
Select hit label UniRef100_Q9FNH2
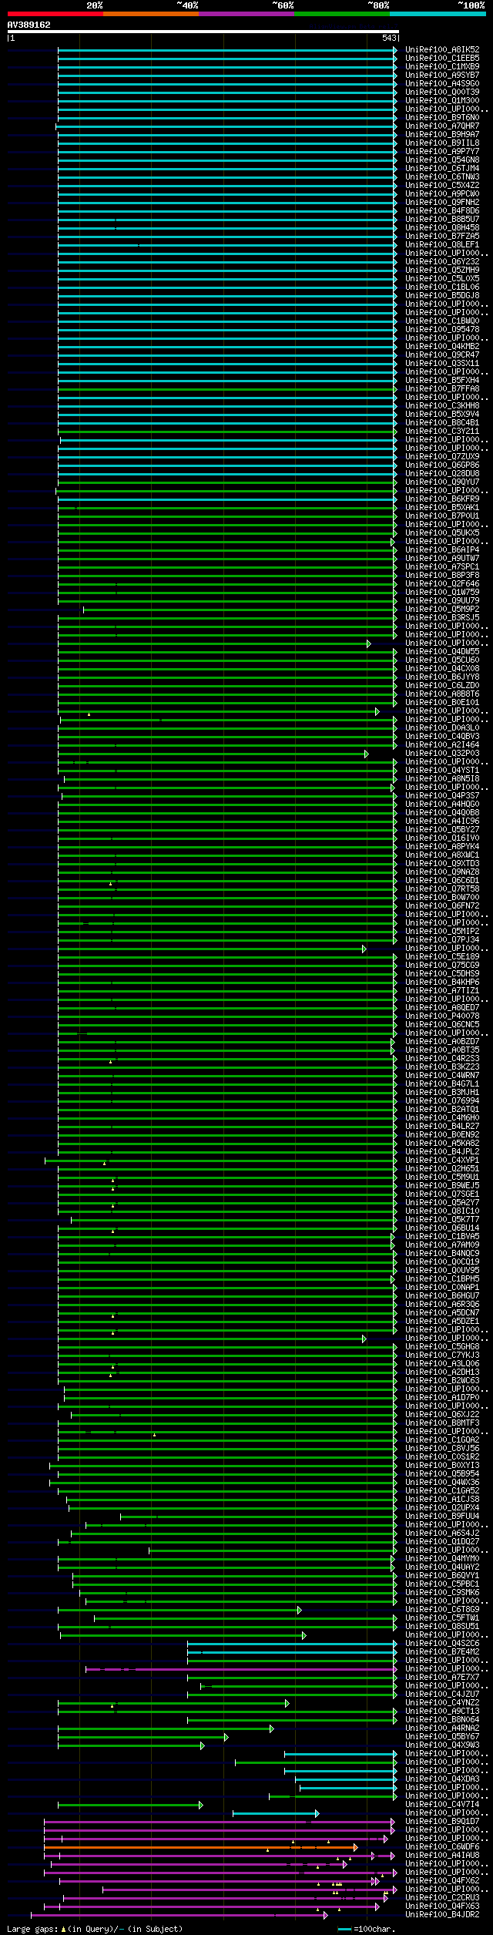pos(442,202)
